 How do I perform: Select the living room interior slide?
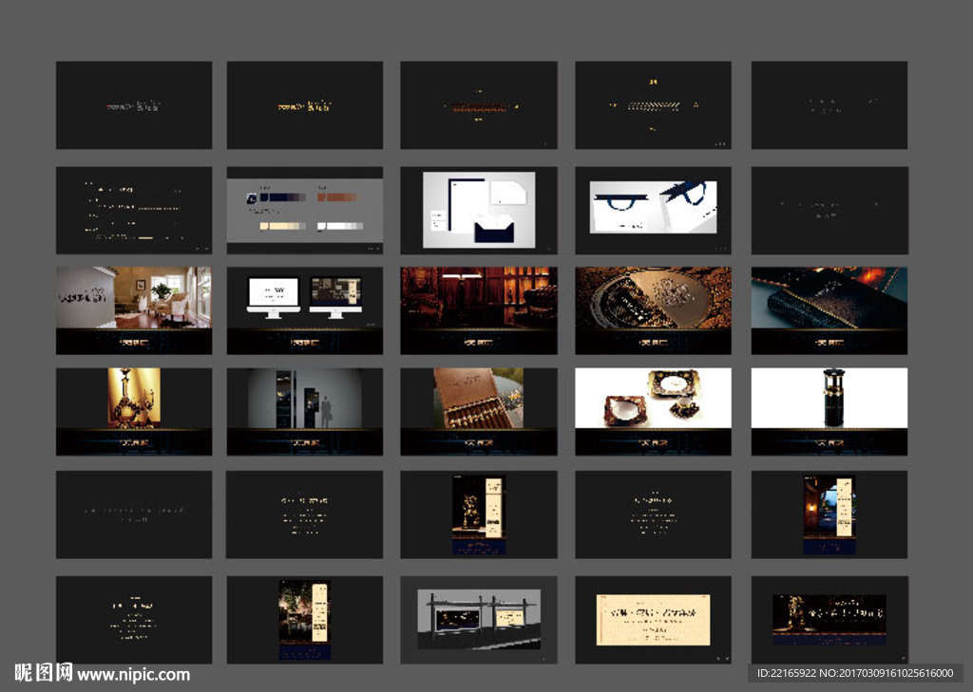pos(133,298)
